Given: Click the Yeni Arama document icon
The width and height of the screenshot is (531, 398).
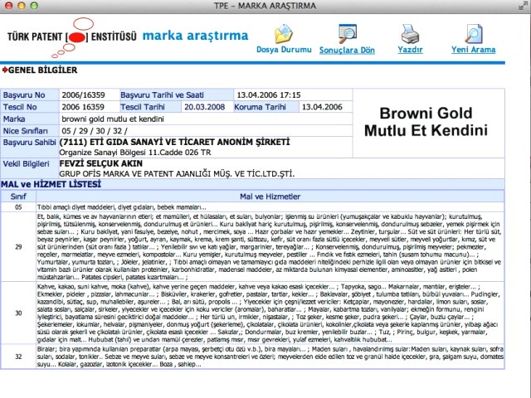Looking at the screenshot, I should pyautogui.click(x=471, y=33).
